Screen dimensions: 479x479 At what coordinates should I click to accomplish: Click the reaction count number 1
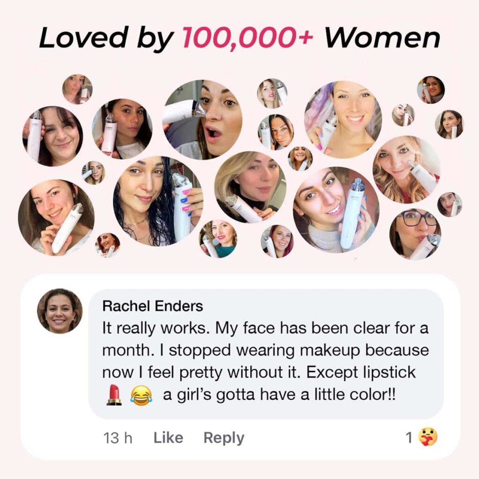point(409,437)
